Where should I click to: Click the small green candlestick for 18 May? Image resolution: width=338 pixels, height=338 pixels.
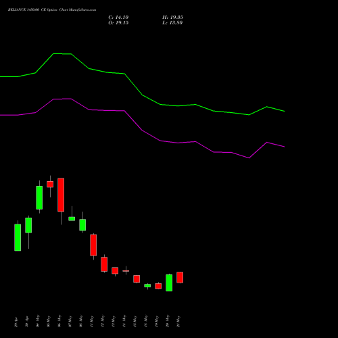tap(147, 285)
